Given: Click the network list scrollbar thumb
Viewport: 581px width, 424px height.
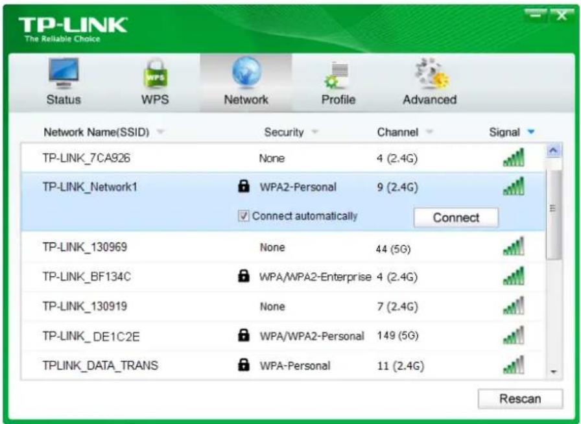Looking at the screenshot, I should [x=554, y=214].
